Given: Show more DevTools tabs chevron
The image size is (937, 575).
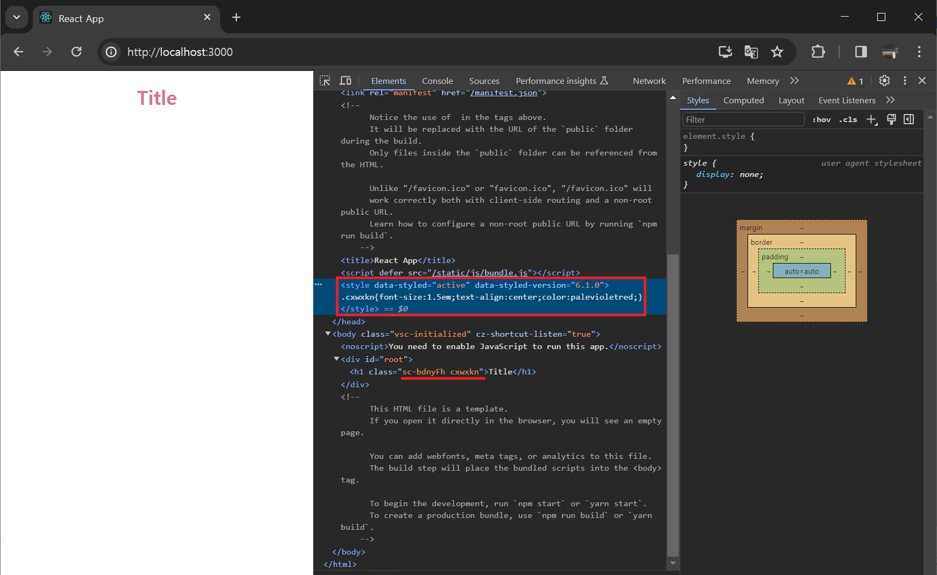Looking at the screenshot, I should [x=794, y=81].
